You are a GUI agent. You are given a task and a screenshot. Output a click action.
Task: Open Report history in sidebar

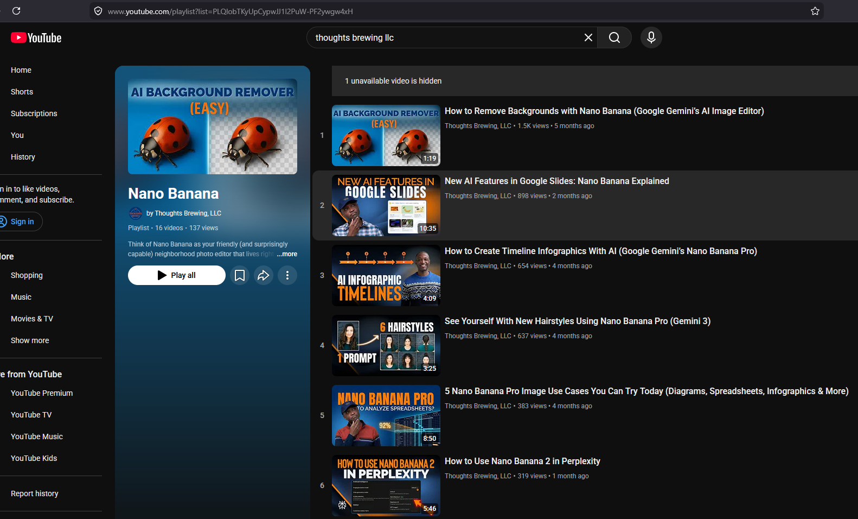click(35, 493)
